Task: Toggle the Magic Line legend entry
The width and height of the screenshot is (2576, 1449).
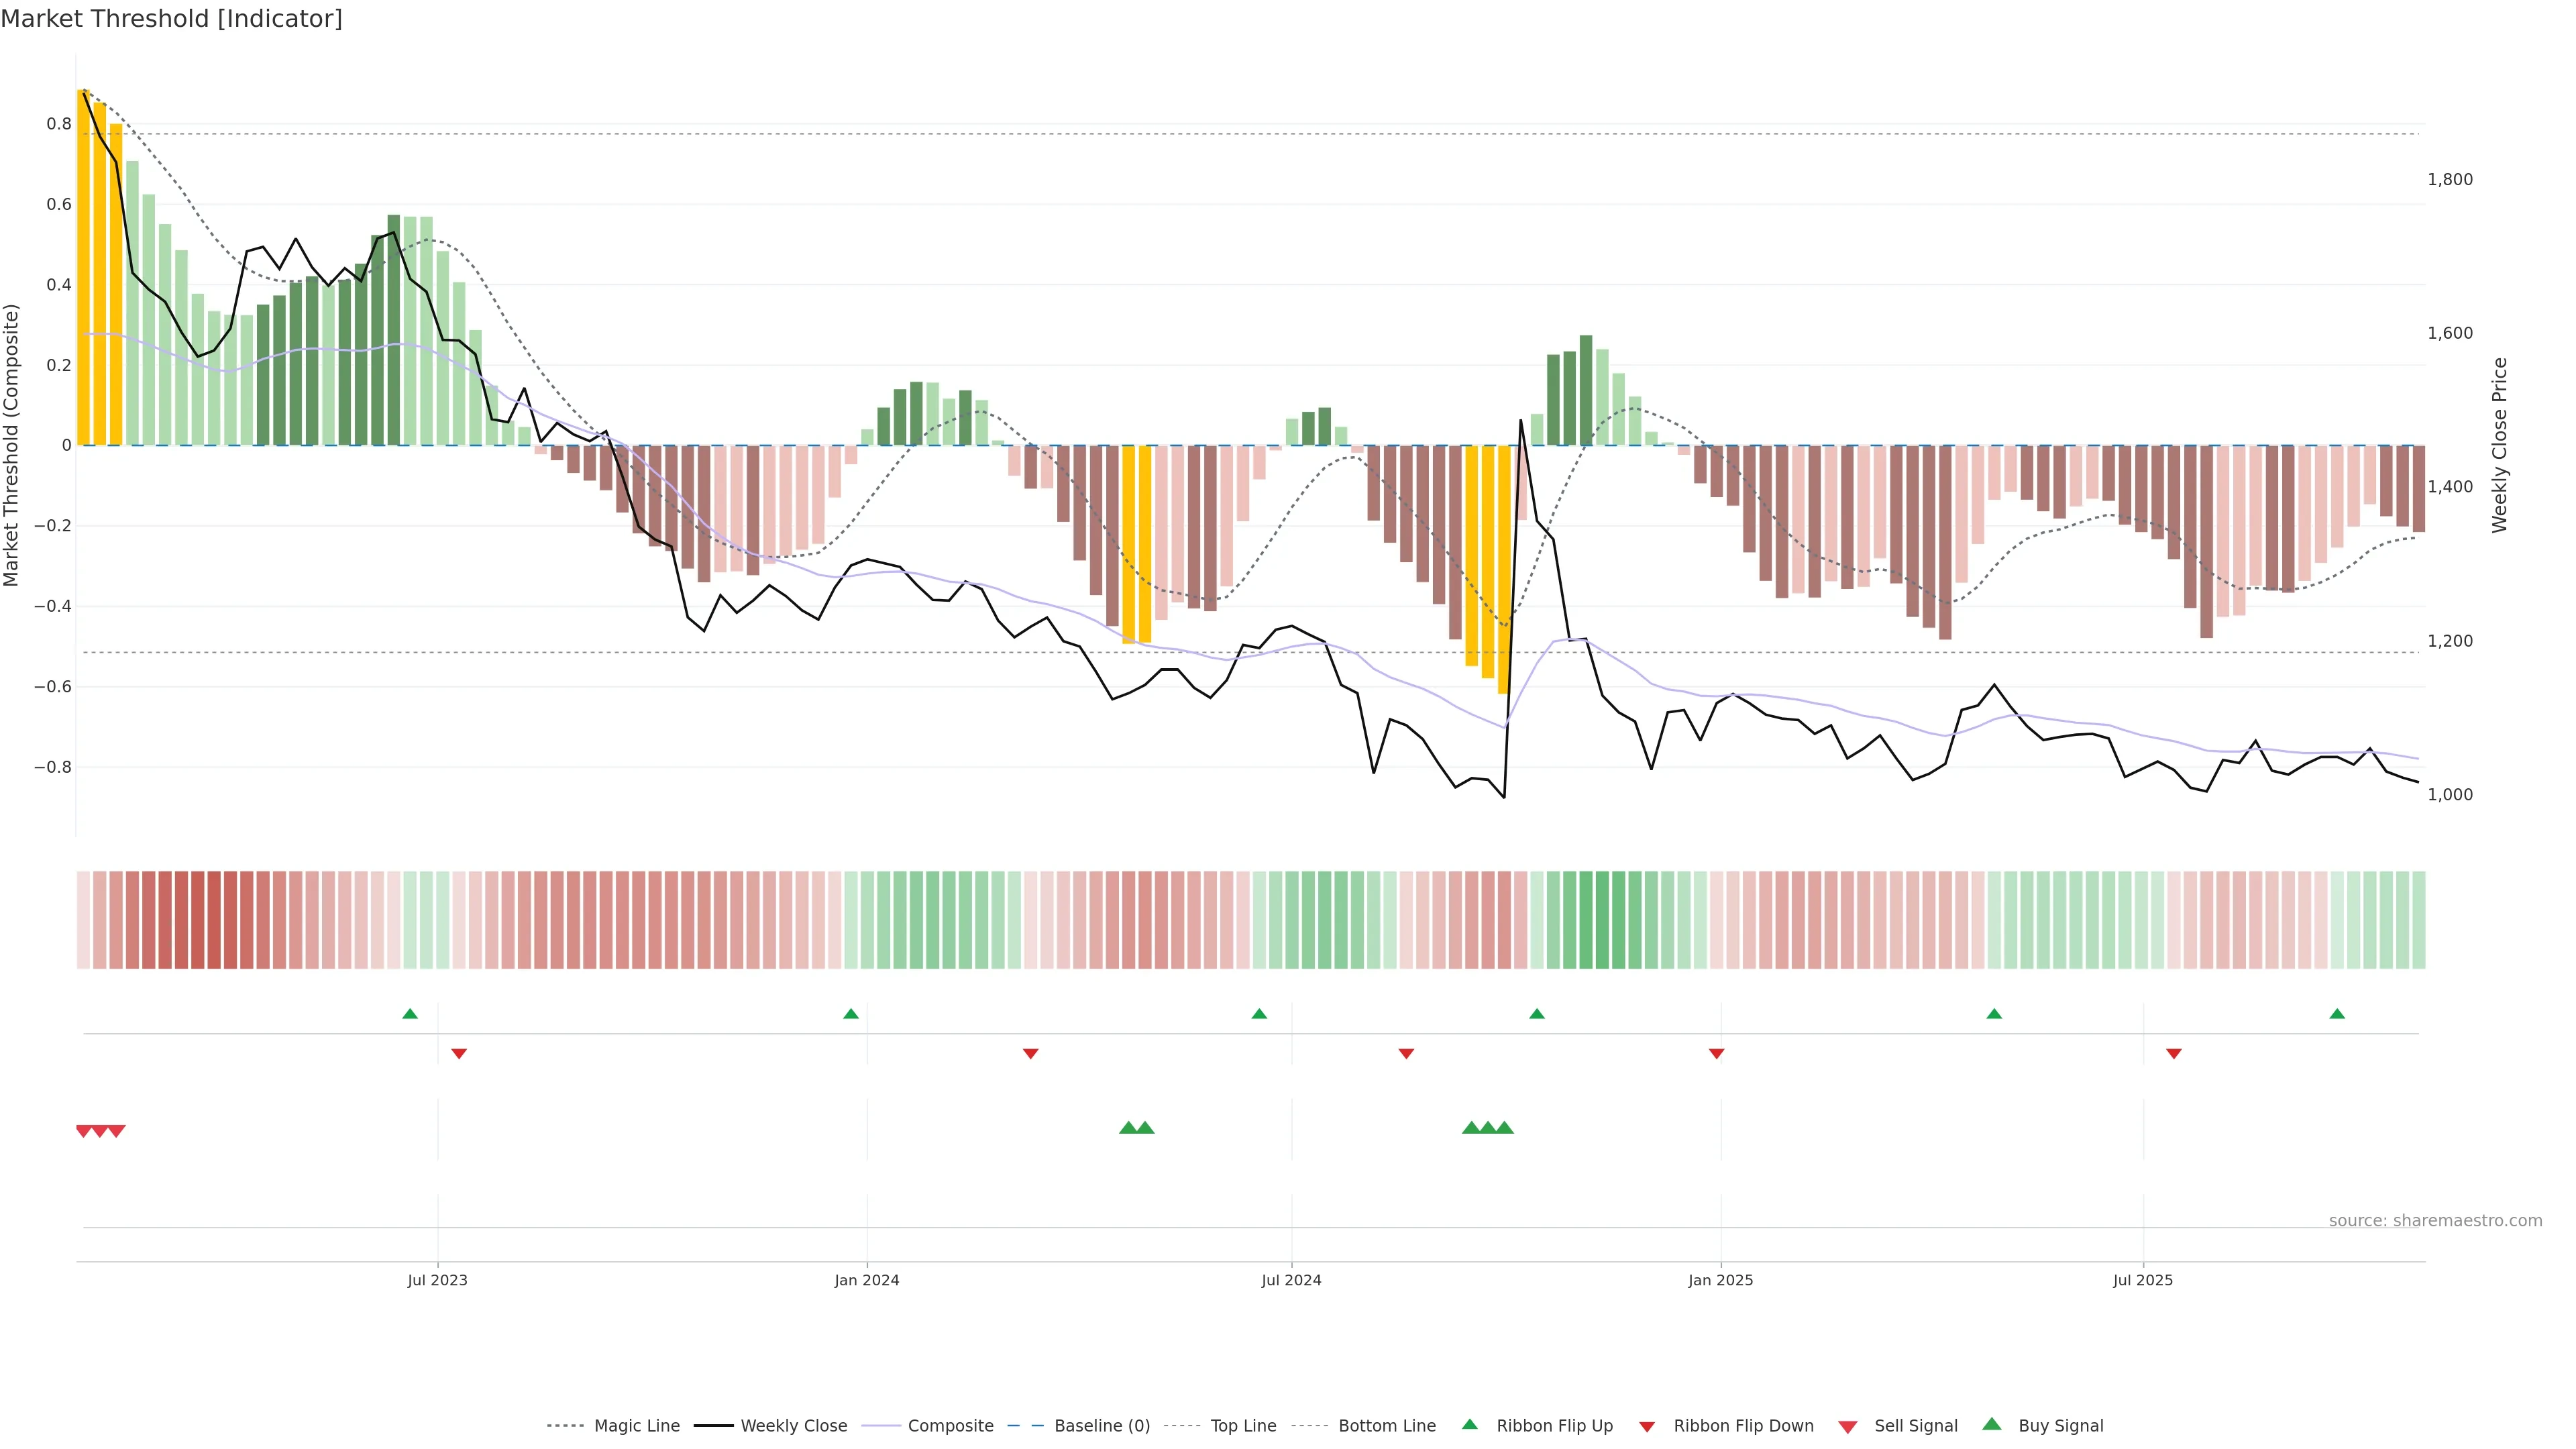Action: (x=636, y=1426)
